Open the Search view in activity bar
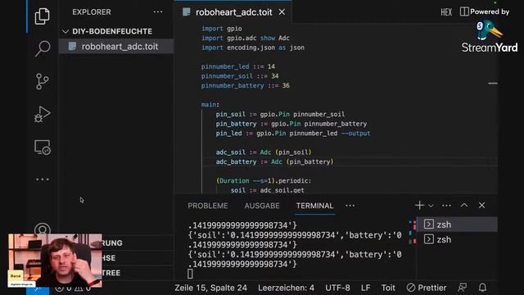This screenshot has width=524, height=295. (42, 48)
